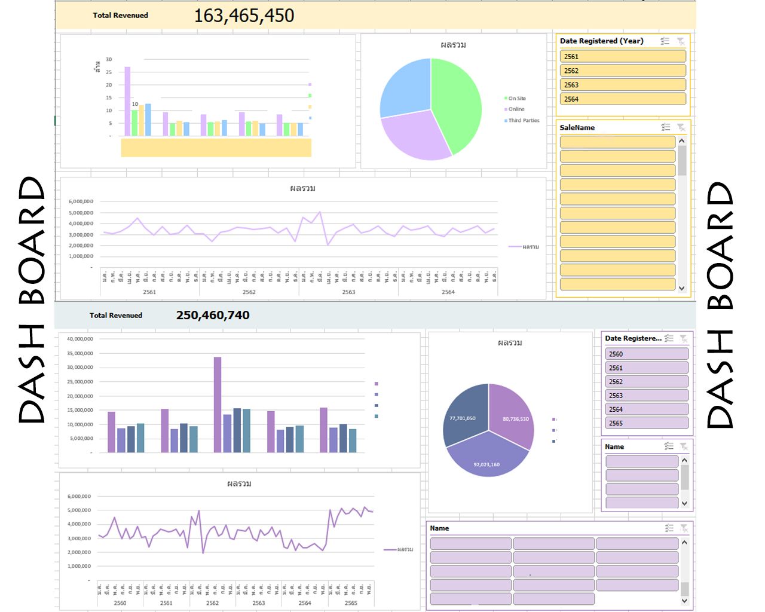The width and height of the screenshot is (765, 612).
Task: Select year 2562 in the purple slicer
Action: [646, 382]
